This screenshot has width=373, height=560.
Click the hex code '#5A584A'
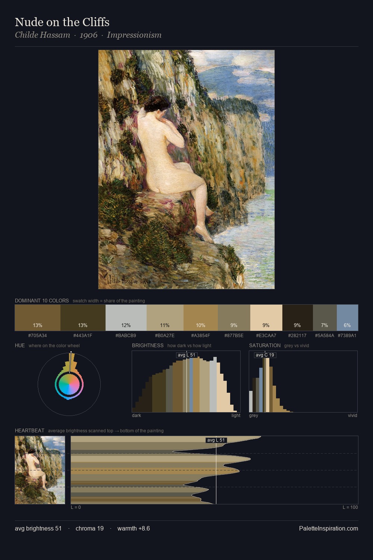click(325, 336)
